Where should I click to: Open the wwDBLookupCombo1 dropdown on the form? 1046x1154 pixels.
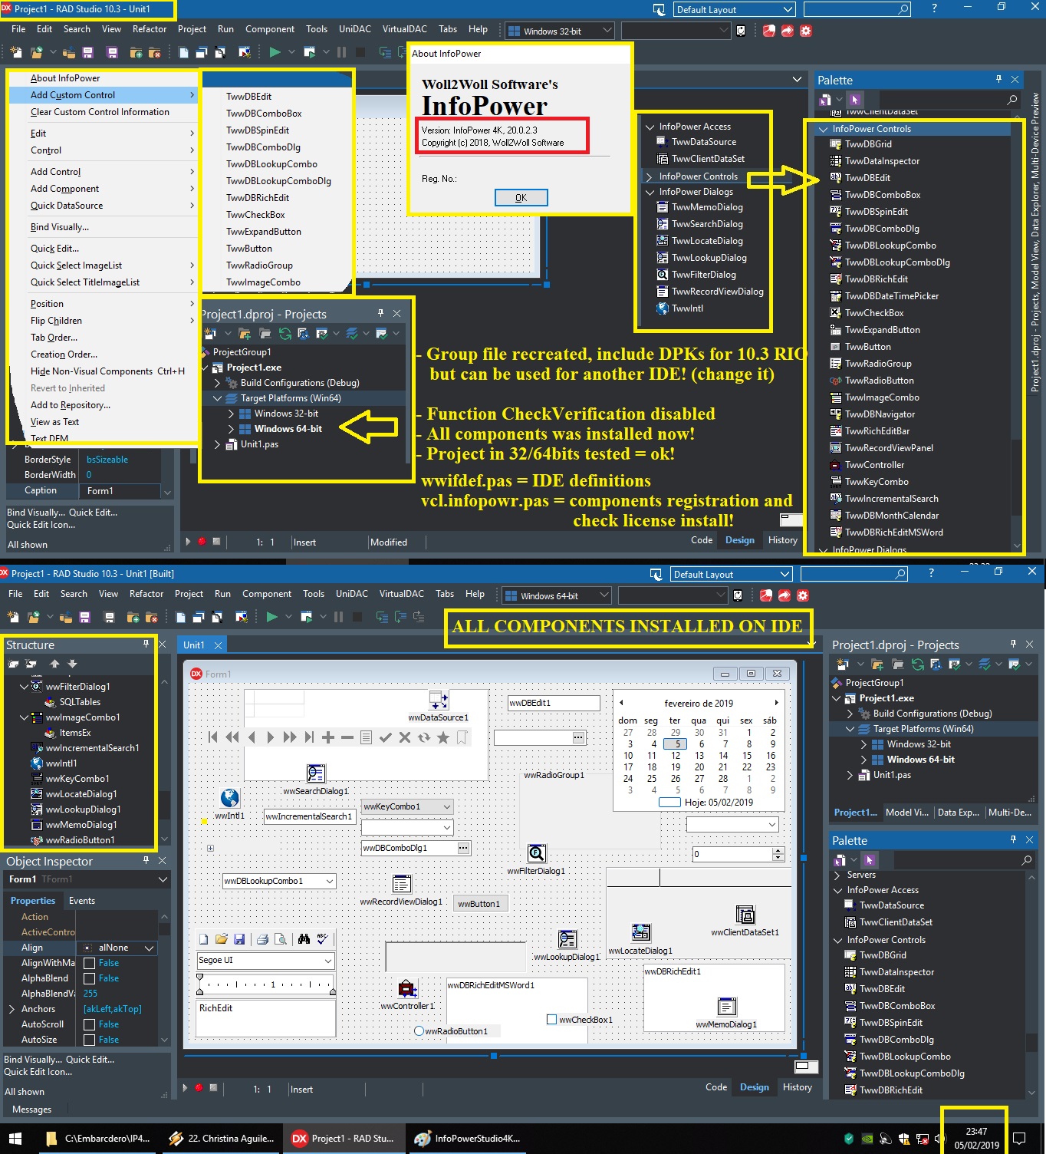(330, 881)
